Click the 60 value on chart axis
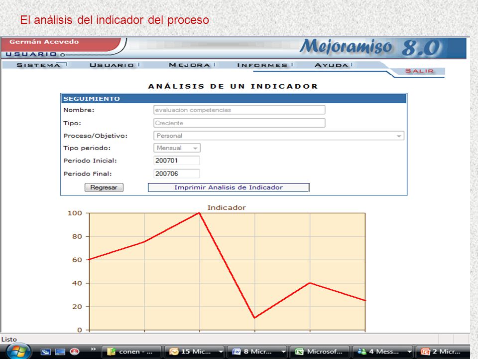478x359 pixels. [x=77, y=260]
